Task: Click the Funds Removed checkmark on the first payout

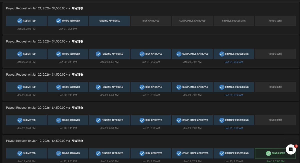Action: tap(58, 21)
